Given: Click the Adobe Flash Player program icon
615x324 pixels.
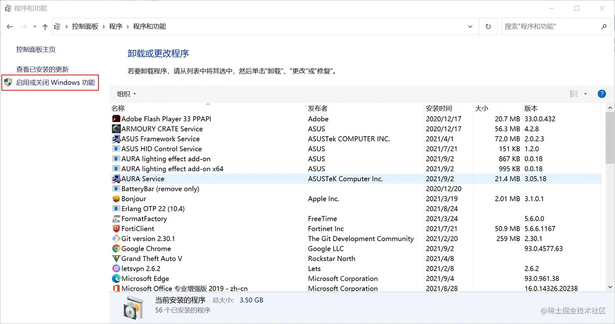Looking at the screenshot, I should pyautogui.click(x=116, y=119).
